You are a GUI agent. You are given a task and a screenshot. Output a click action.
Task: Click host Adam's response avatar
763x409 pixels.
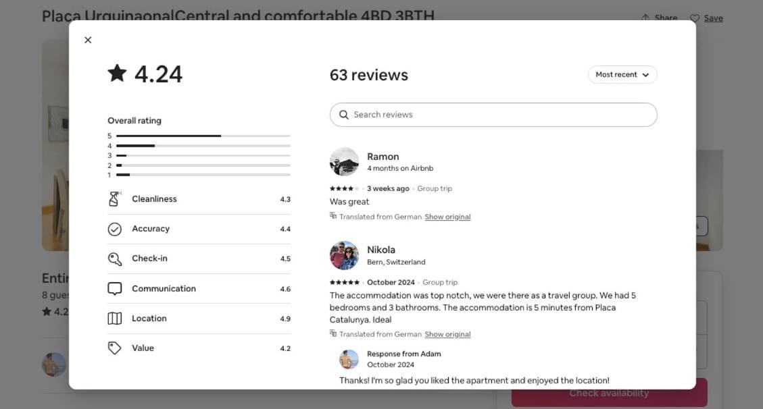click(349, 360)
